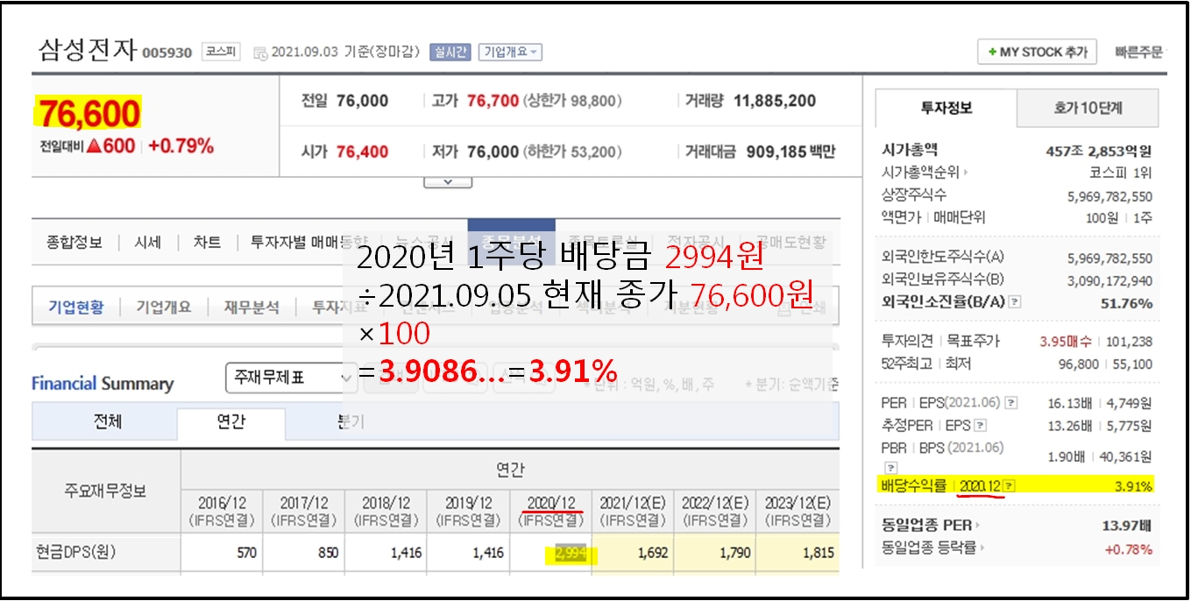The height and width of the screenshot is (601, 1191).
Task: Click the help icon under PBR BPS
Action: (890, 469)
